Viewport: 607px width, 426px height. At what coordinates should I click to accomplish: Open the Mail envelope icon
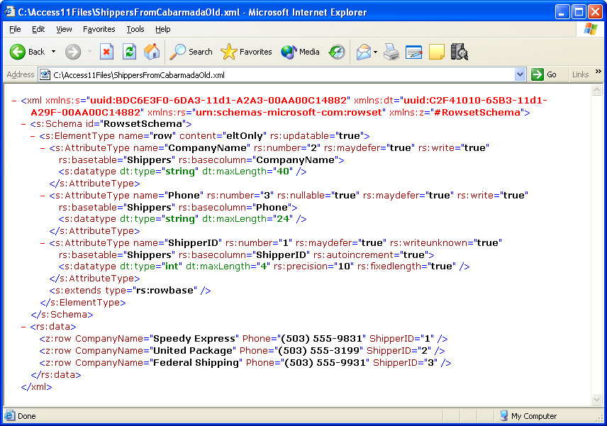364,52
